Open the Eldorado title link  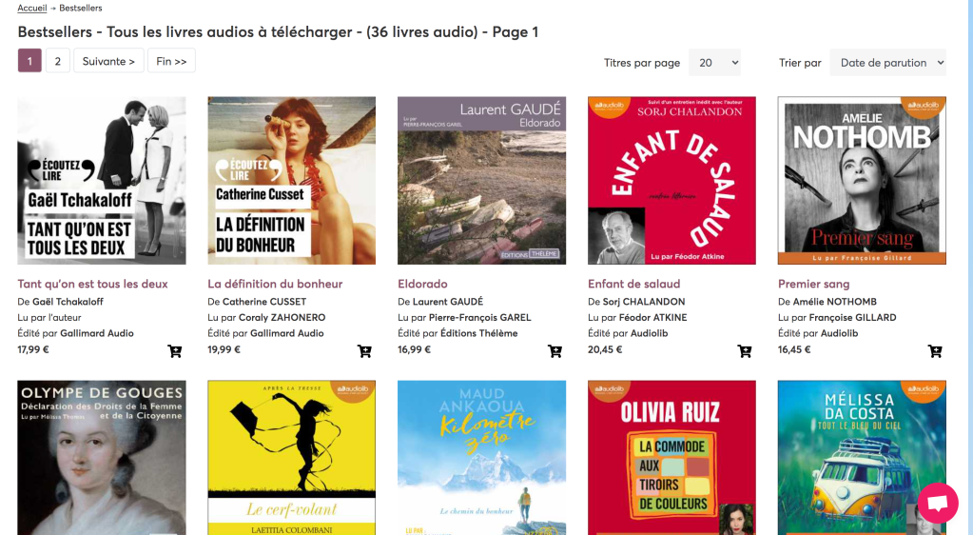coord(422,284)
